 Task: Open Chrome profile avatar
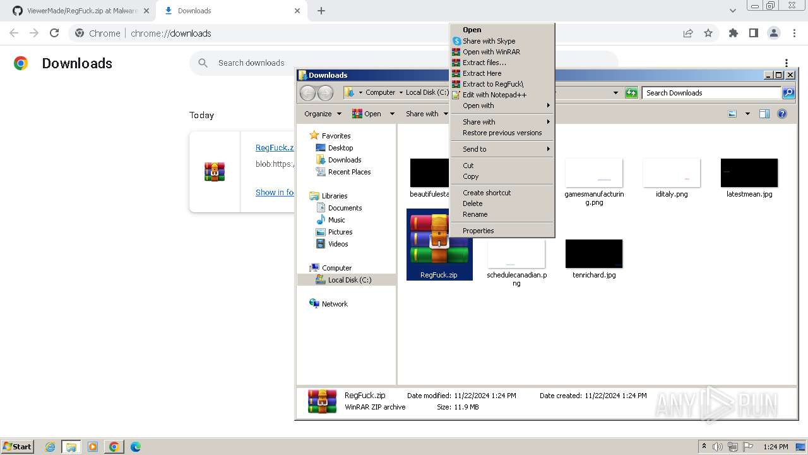[773, 33]
